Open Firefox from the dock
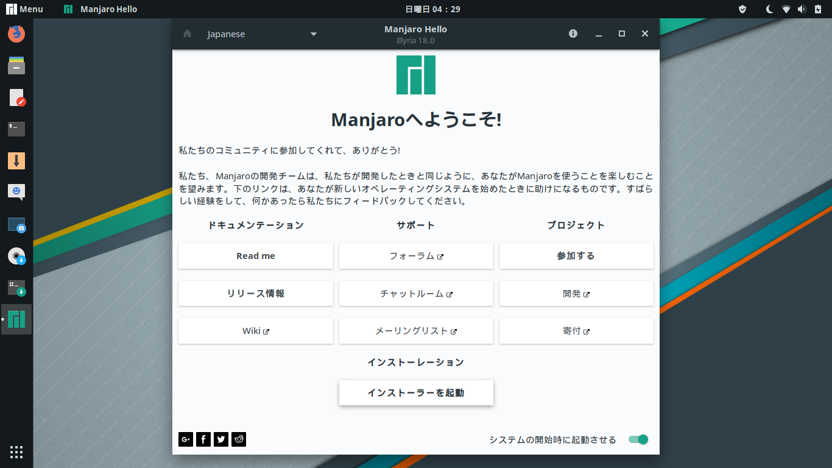The width and height of the screenshot is (832, 468). pos(16,34)
